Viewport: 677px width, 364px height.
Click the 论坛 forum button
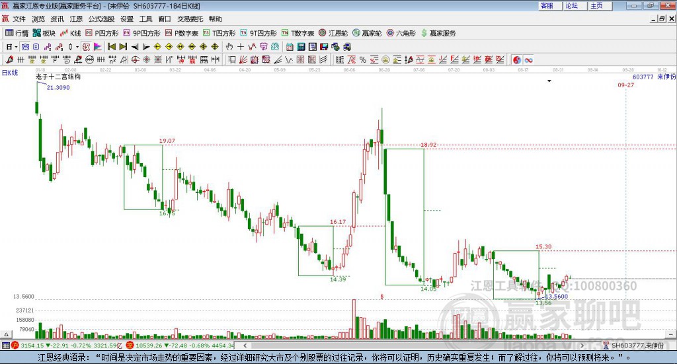(x=575, y=5)
